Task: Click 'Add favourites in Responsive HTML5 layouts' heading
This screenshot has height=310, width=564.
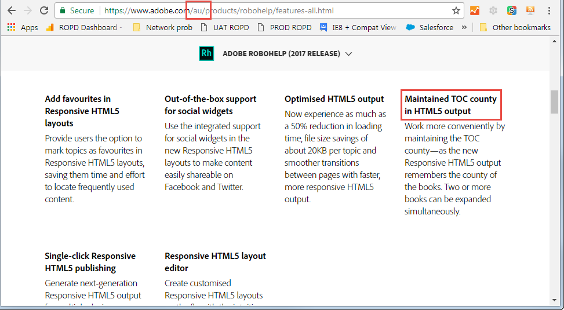Action: pos(82,111)
